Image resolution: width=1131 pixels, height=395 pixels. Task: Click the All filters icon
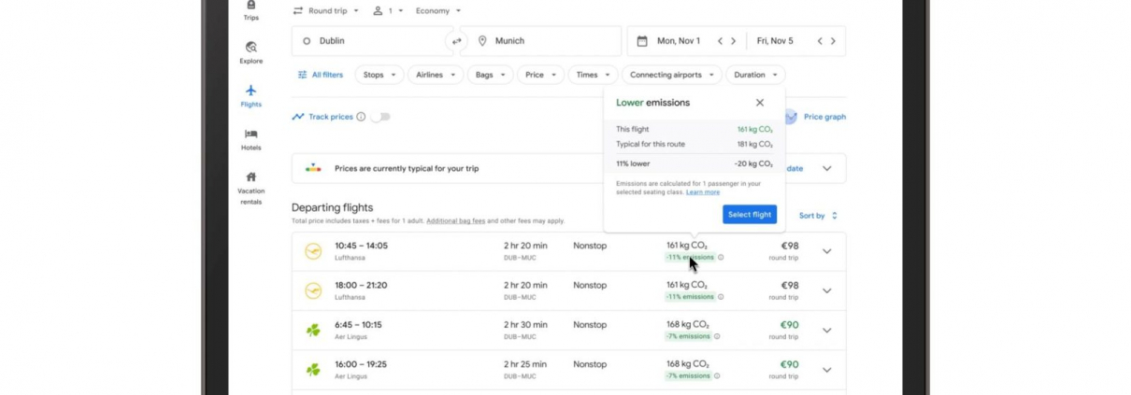(302, 75)
